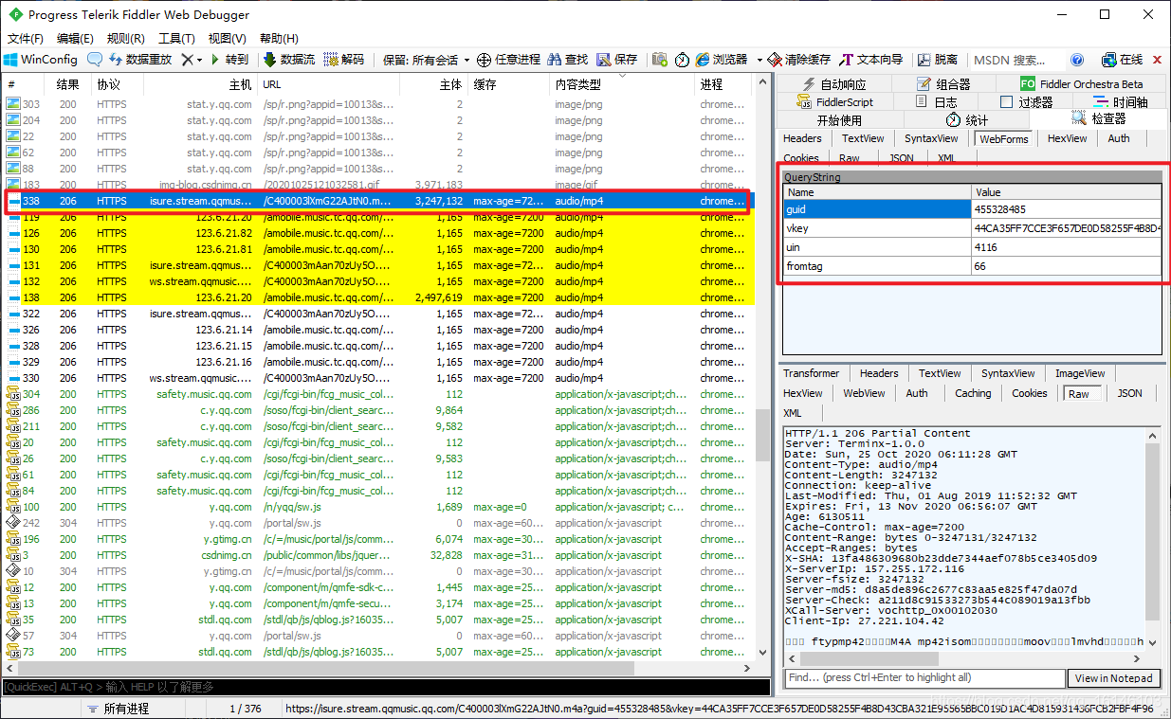1171x719 pixels.
Task: Switch to the 统计 statistics tab
Action: 967,120
